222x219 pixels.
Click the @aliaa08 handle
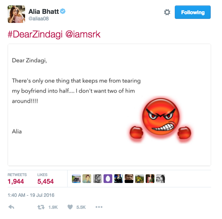(39, 19)
